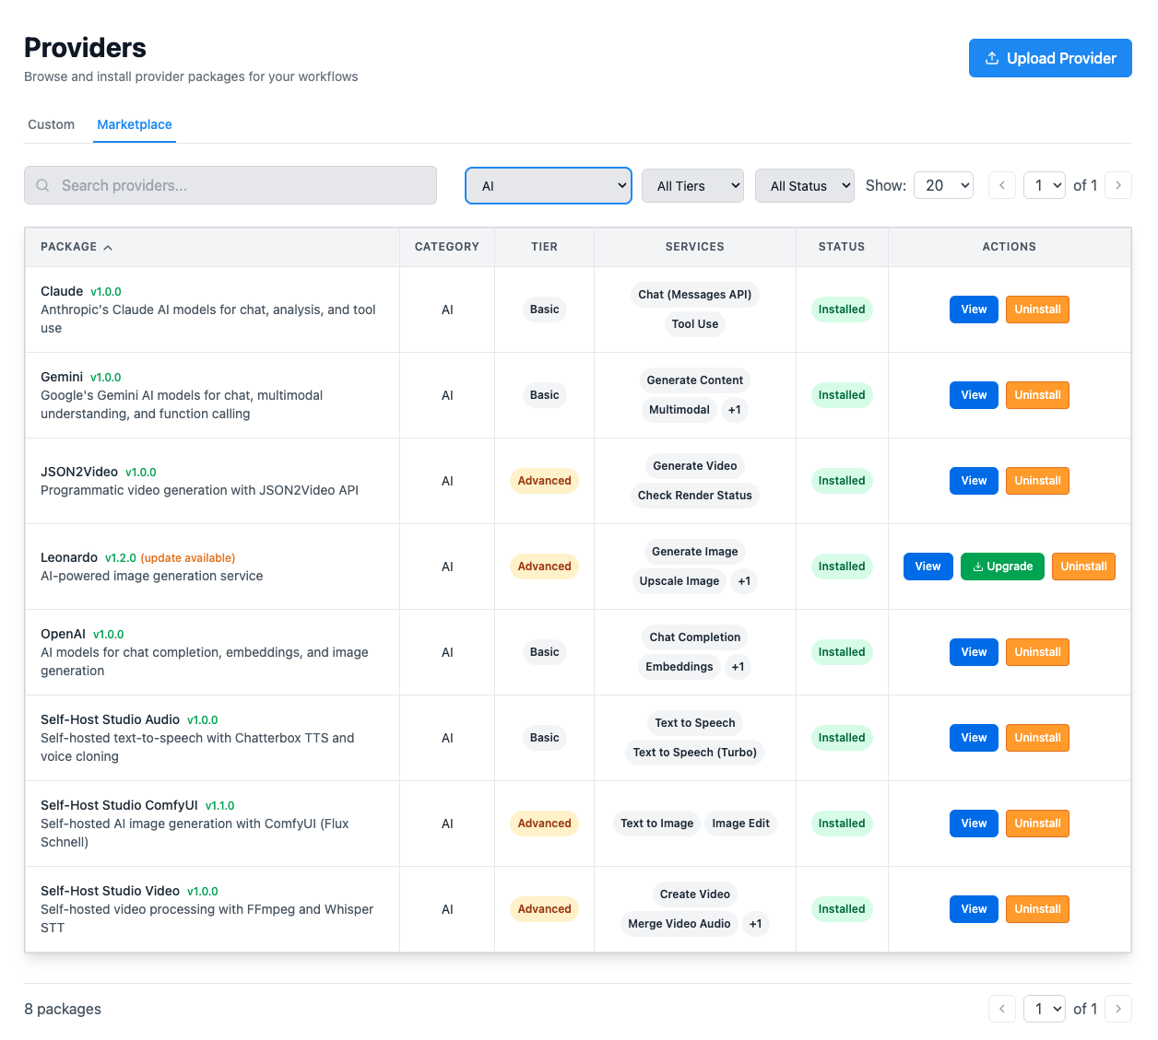The width and height of the screenshot is (1158, 1040).
Task: Open the AI category filter dropdown
Action: (x=549, y=185)
